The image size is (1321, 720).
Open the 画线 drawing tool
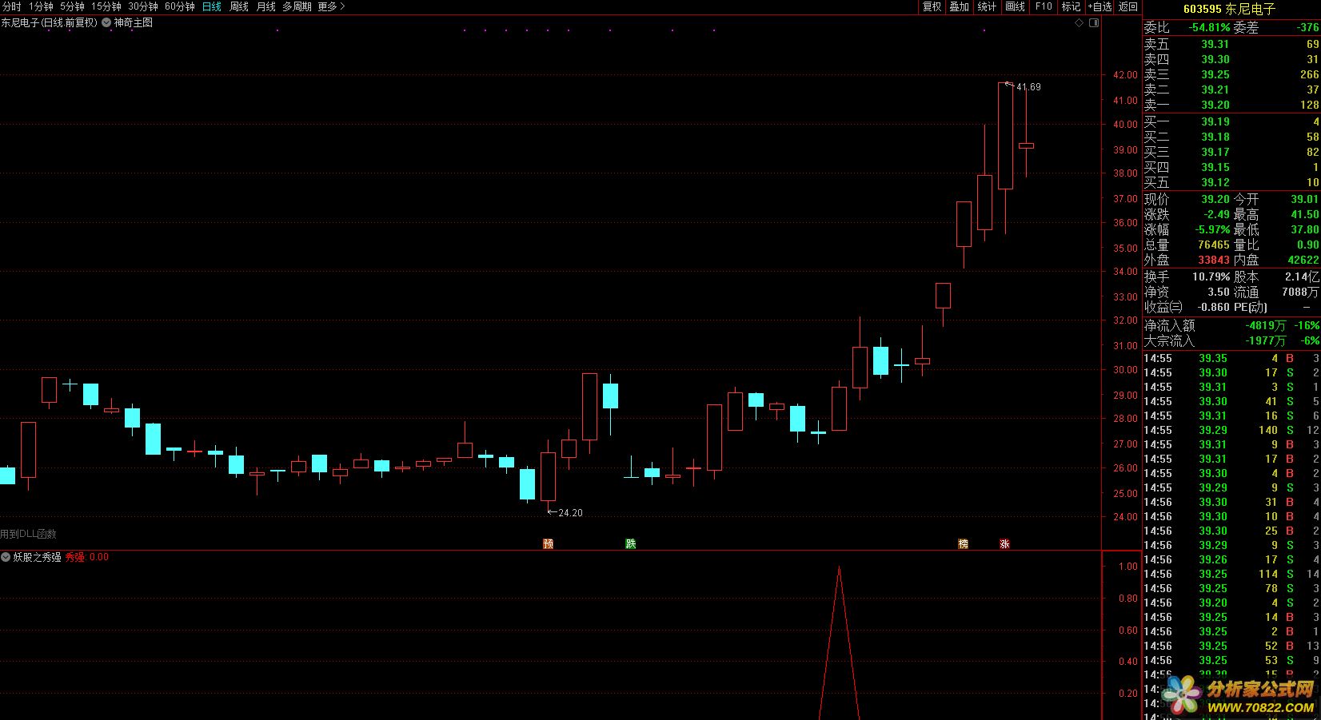tap(1015, 6)
